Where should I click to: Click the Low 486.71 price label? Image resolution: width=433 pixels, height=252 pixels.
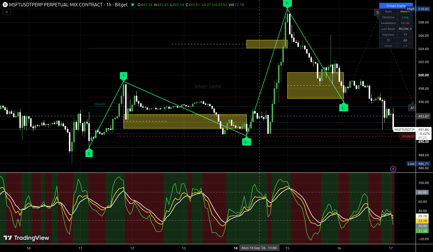pos(419,164)
